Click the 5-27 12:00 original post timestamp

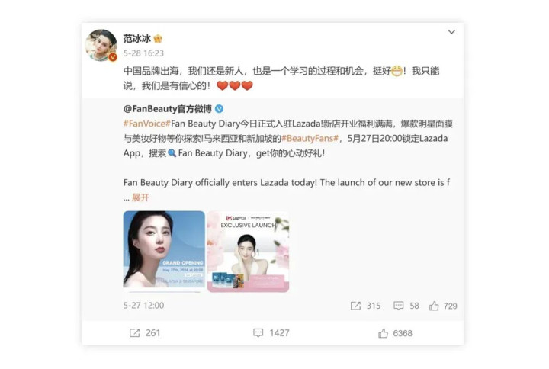[143, 306]
